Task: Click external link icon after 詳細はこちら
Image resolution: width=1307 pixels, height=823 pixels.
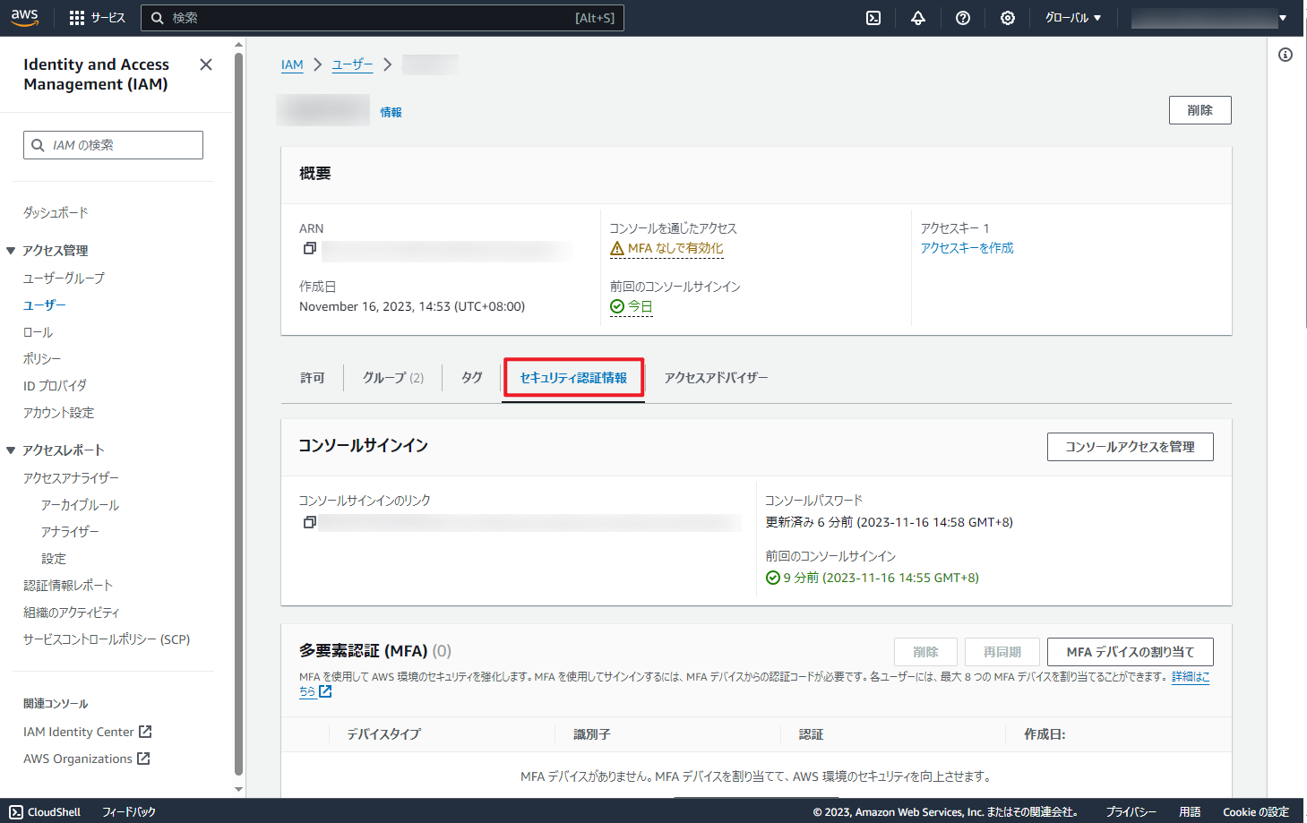Action: [325, 691]
